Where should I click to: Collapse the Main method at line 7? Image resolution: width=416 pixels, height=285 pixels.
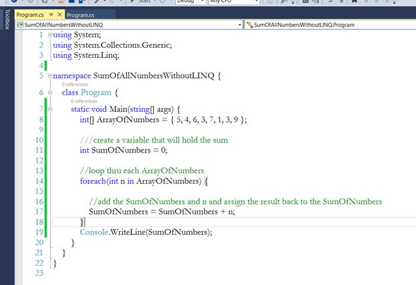pos(50,109)
